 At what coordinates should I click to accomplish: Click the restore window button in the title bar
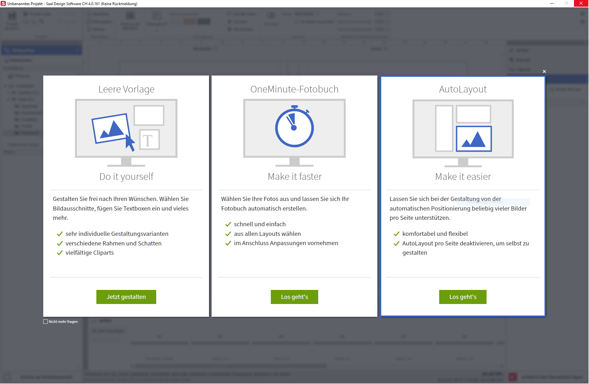click(566, 4)
